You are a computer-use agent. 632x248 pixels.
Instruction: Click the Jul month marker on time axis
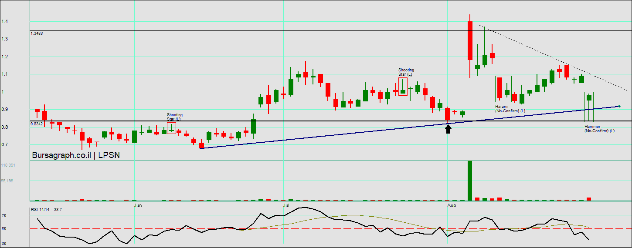(x=286, y=204)
